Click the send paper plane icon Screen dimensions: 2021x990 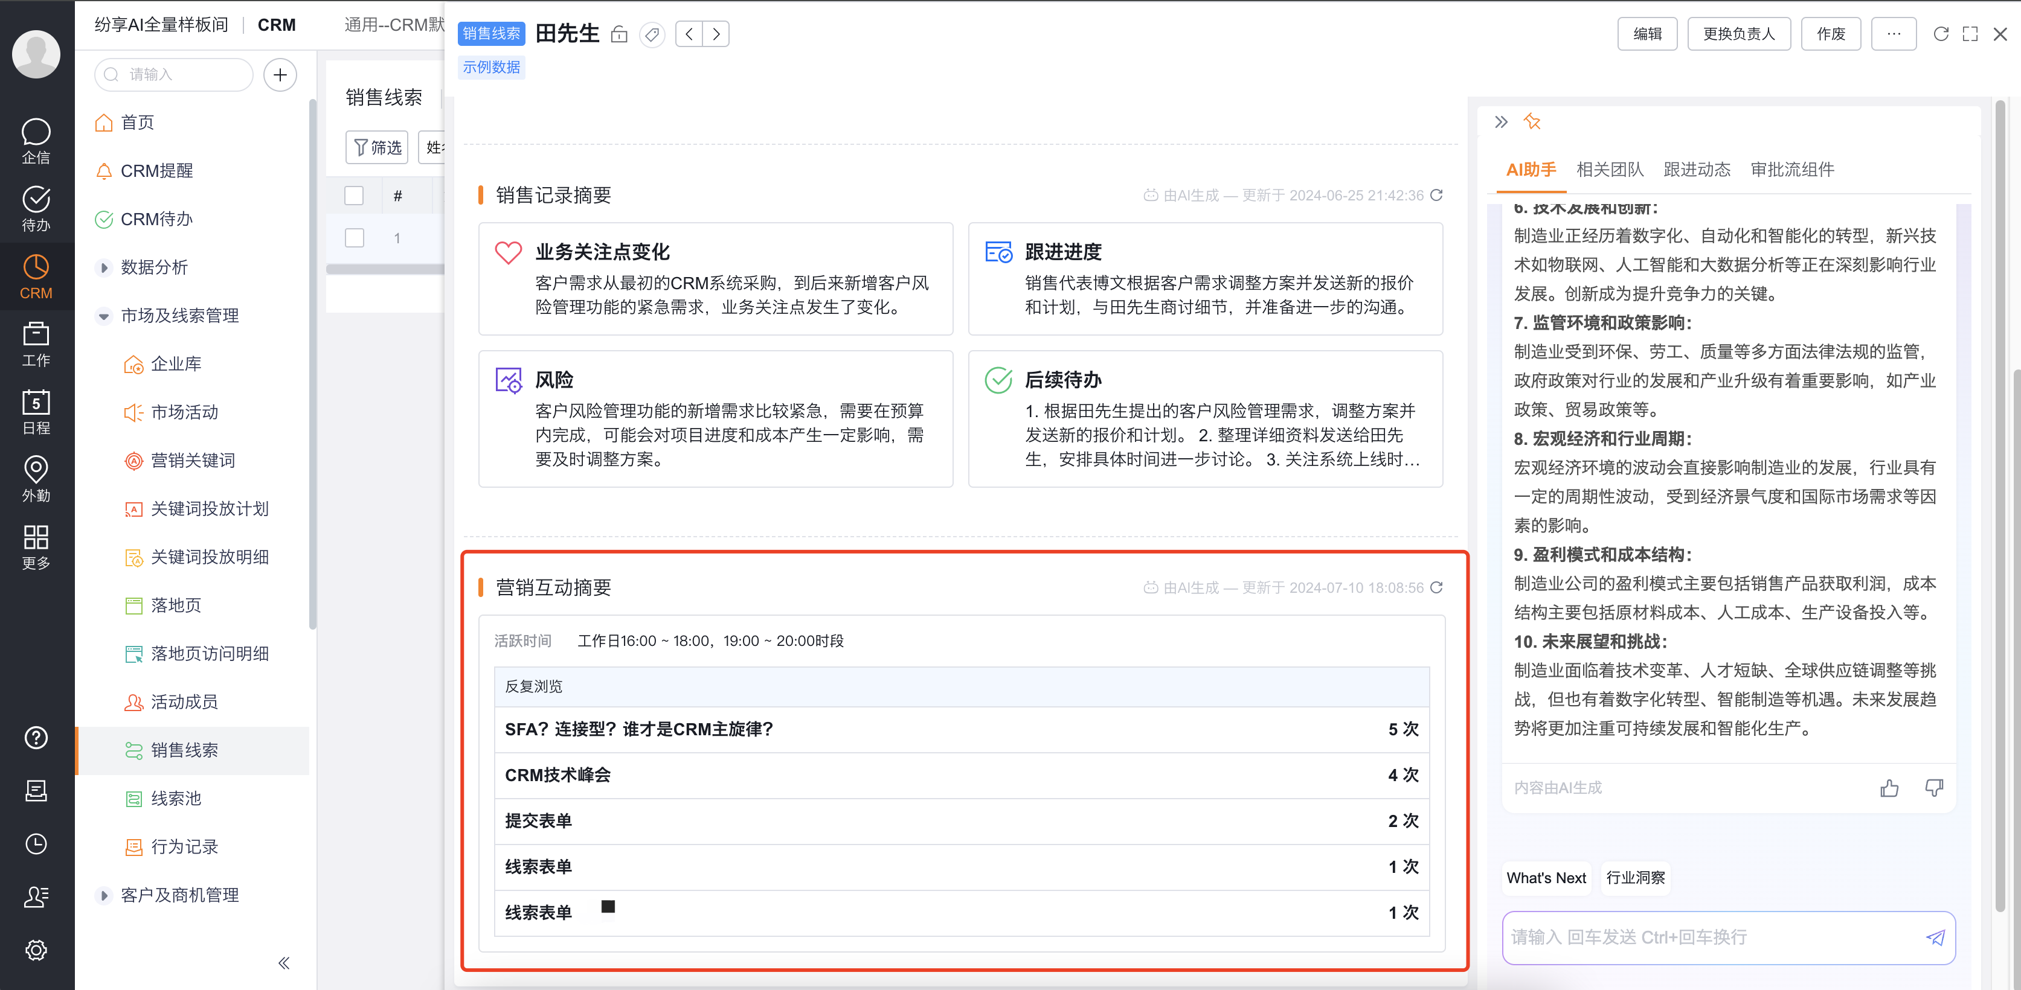[x=1935, y=937]
